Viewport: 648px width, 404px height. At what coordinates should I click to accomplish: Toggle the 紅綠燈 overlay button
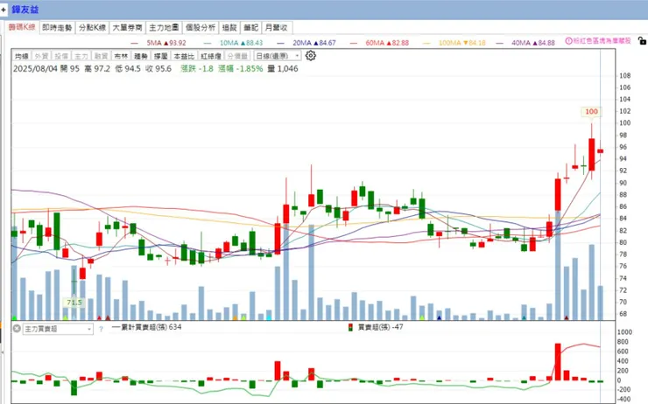point(211,56)
